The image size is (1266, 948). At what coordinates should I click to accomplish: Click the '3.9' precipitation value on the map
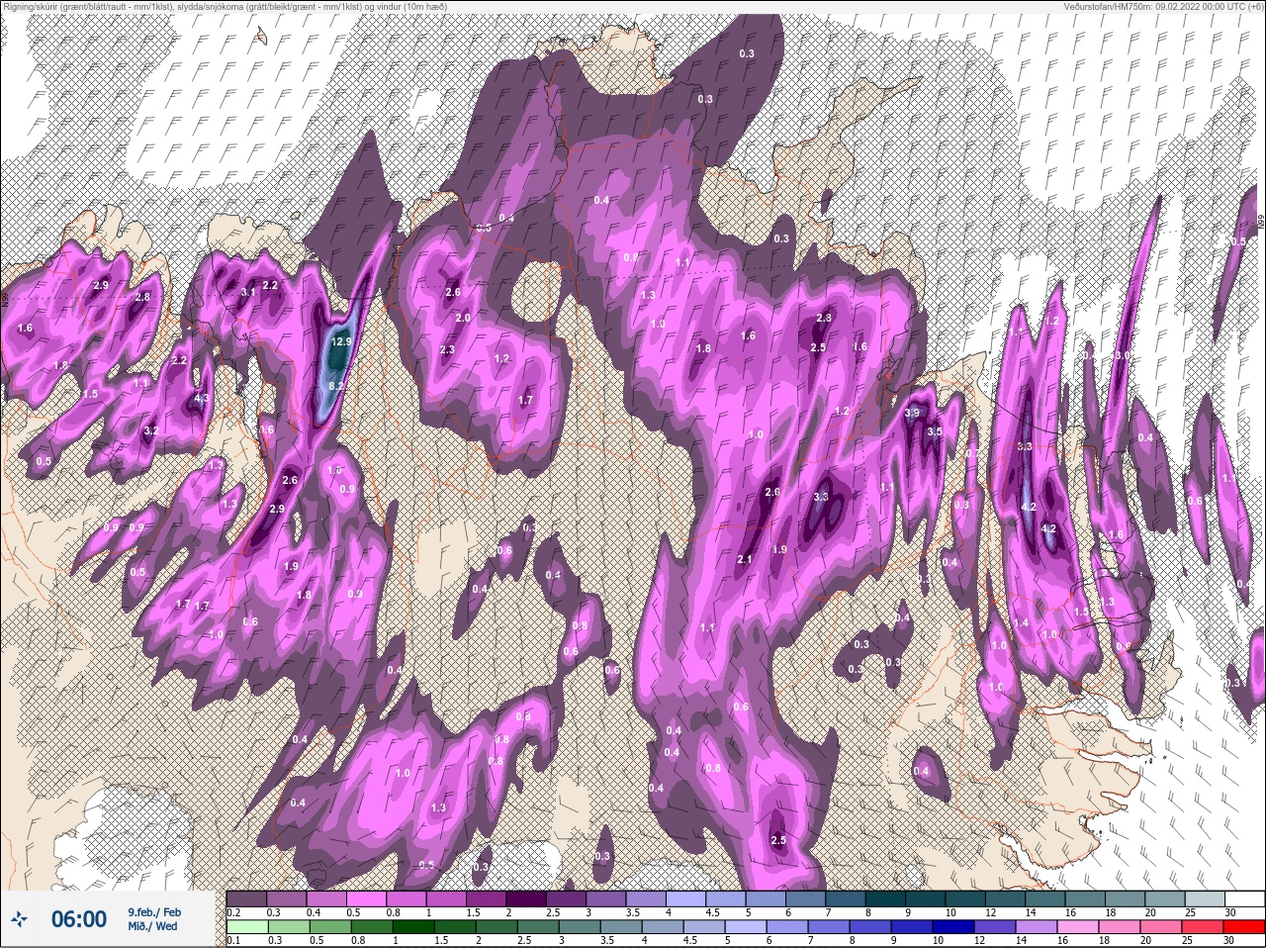click(x=912, y=413)
